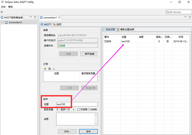Viewport: 192px width, 135px height.
Task: Click the delete subscription X icon
Action: pos(49,69)
